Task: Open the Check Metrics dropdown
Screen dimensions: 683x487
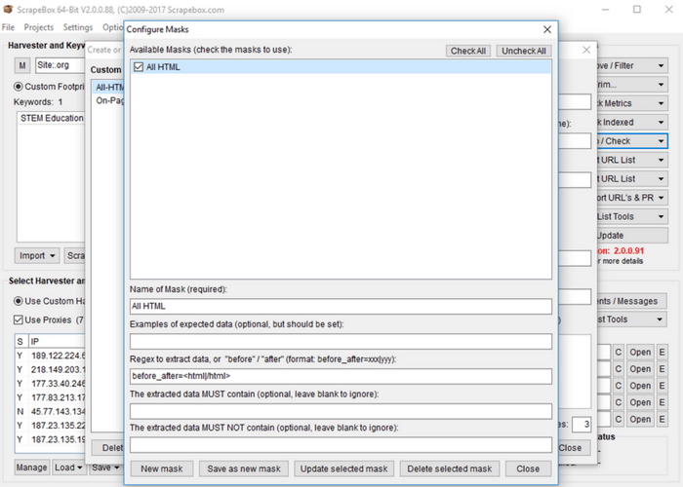Action: 631,103
